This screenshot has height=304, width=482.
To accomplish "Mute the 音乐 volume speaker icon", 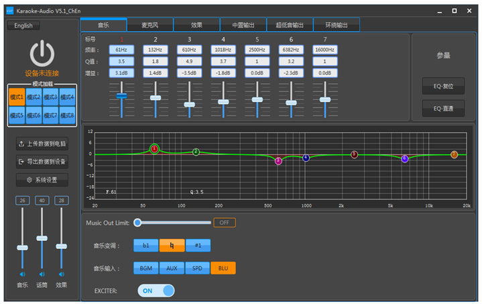I will click(22, 274).
